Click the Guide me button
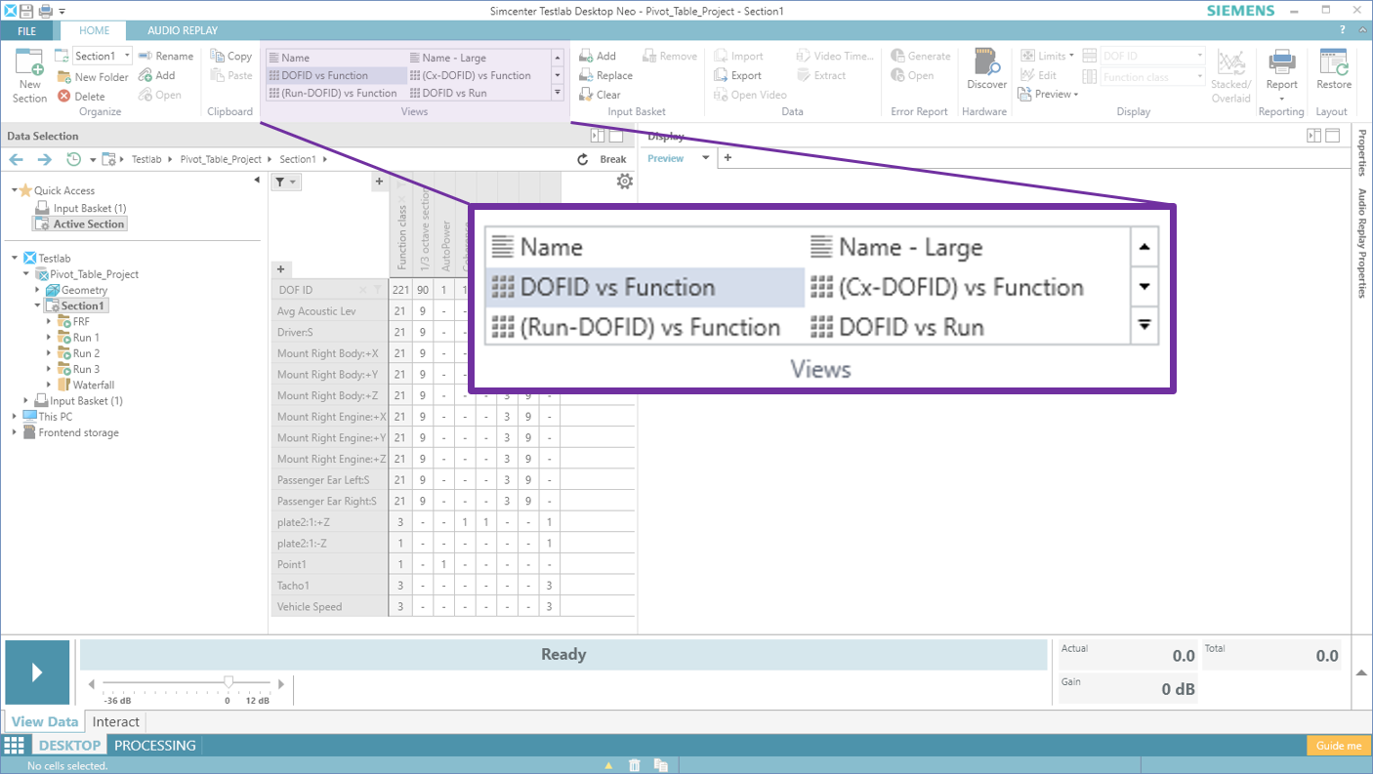The height and width of the screenshot is (774, 1373). (x=1338, y=746)
